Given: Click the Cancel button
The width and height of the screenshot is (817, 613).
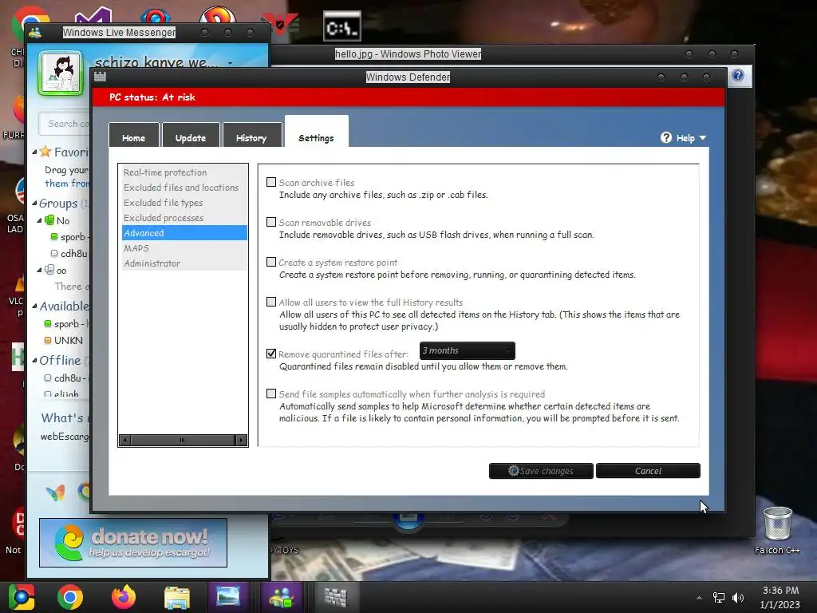Looking at the screenshot, I should [648, 471].
